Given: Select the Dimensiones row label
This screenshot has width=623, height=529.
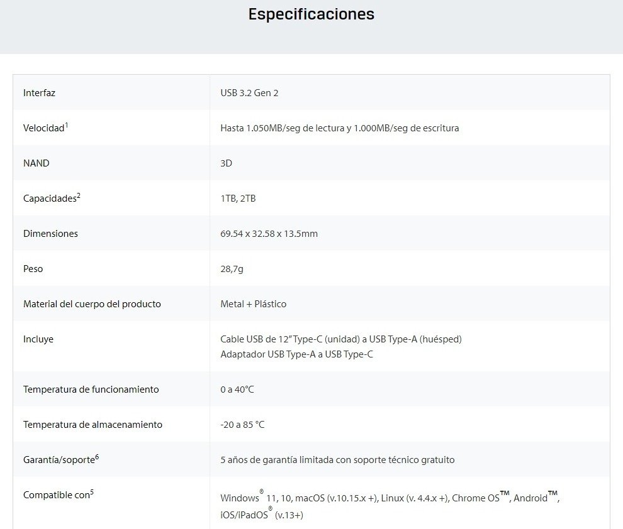Looking at the screenshot, I should (50, 234).
